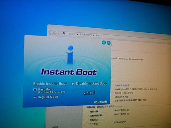
Task: Select the WORKGROUP value
Action: [x=120, y=122]
